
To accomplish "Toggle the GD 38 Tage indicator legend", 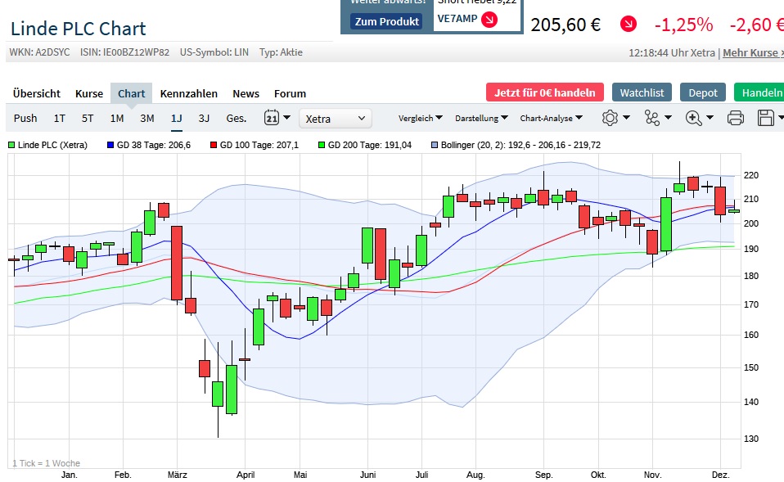I will point(151,144).
